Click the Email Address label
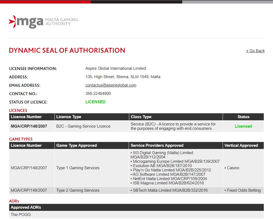The height and width of the screenshot is (219, 273). click(25, 85)
